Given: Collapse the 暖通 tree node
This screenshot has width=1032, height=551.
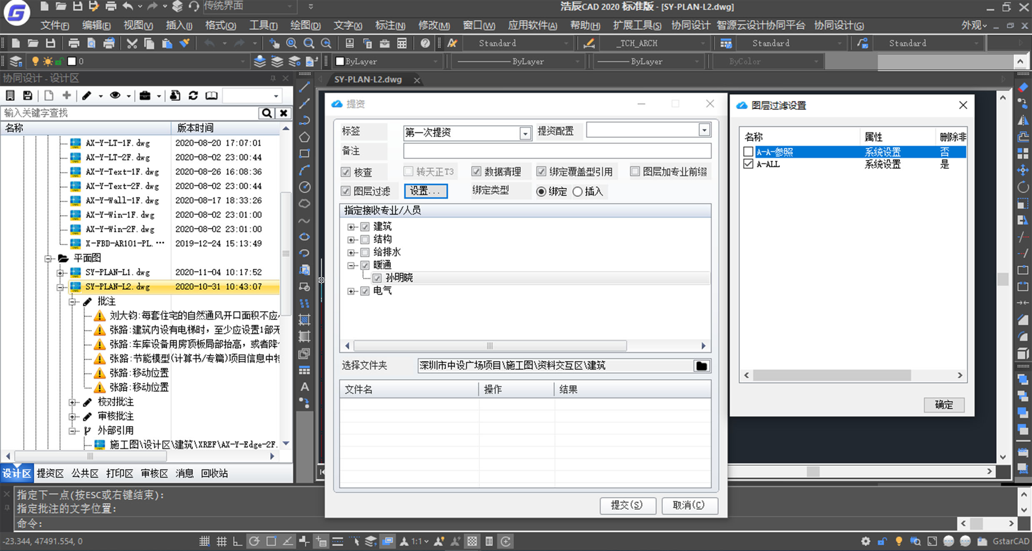Looking at the screenshot, I should click(x=351, y=265).
